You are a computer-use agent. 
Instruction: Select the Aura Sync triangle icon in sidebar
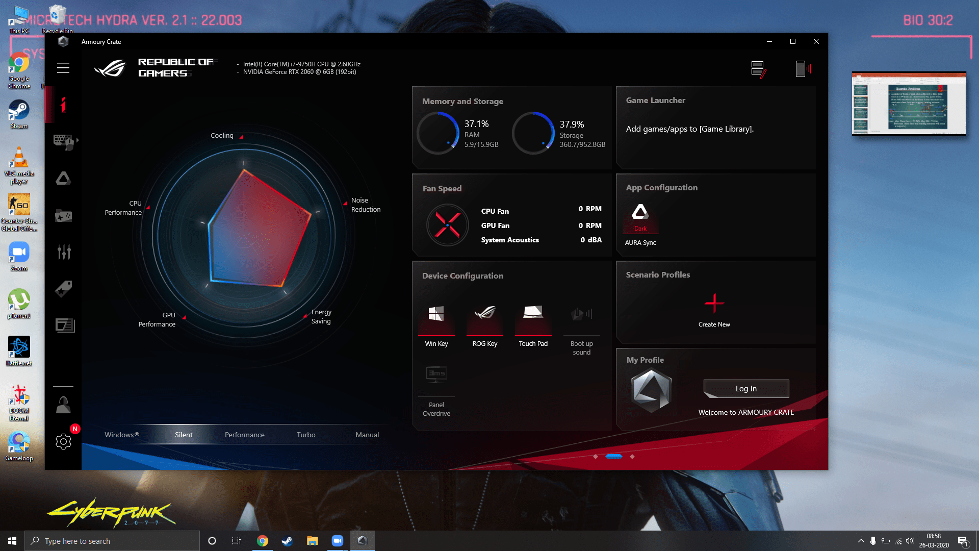(x=63, y=178)
